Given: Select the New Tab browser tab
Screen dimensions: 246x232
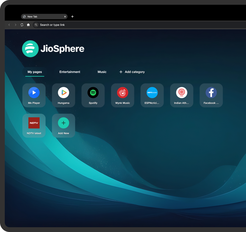Looking at the screenshot, I should click(x=44, y=17).
